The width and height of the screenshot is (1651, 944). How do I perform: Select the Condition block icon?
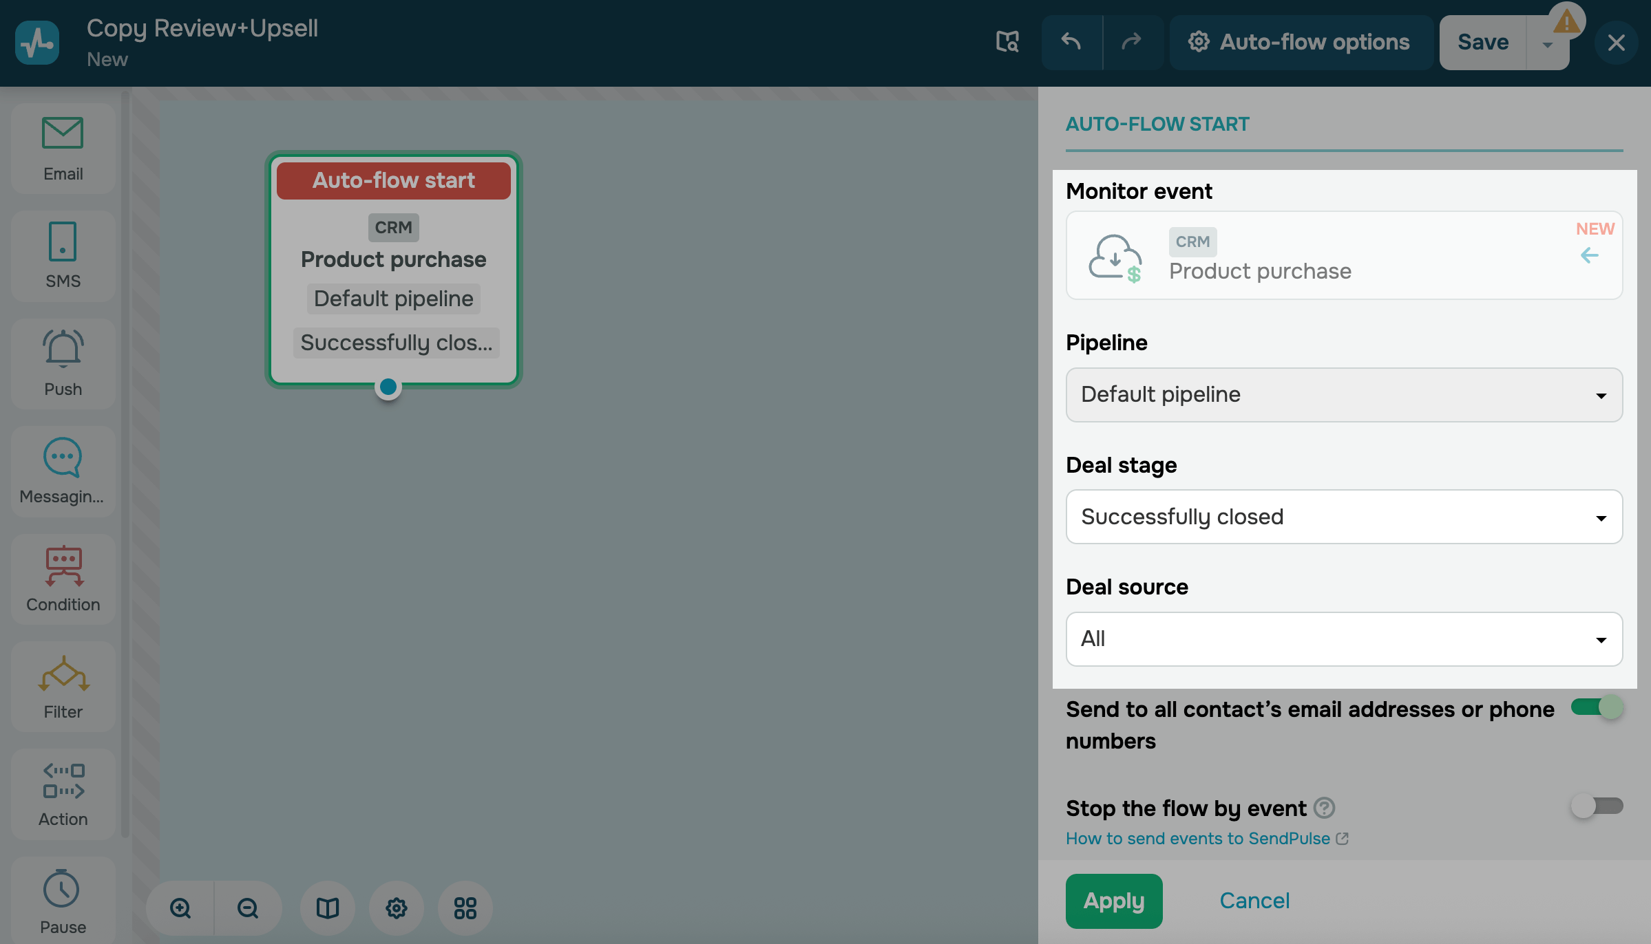click(x=63, y=566)
